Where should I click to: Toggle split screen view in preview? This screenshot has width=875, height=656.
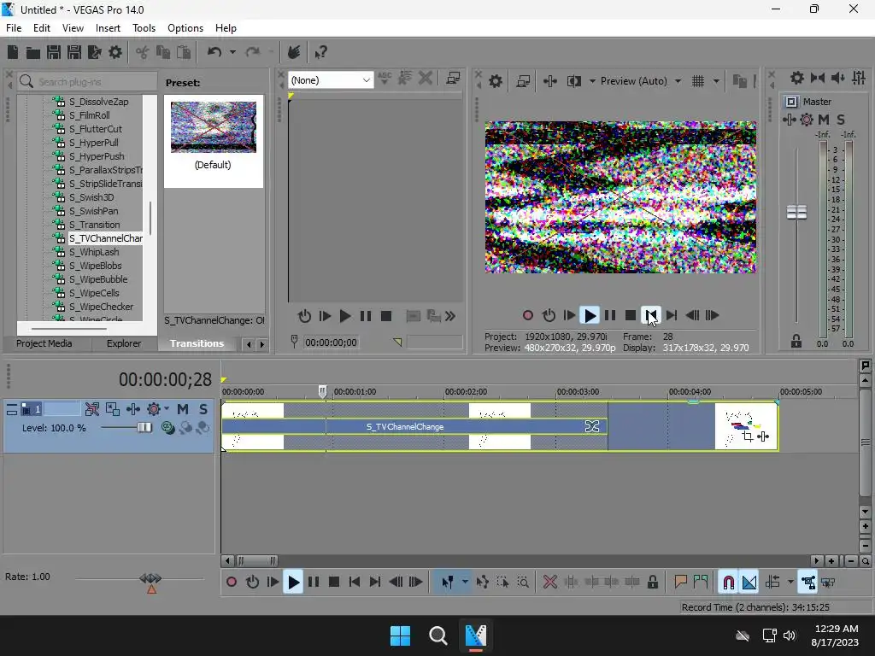pyautogui.click(x=573, y=81)
